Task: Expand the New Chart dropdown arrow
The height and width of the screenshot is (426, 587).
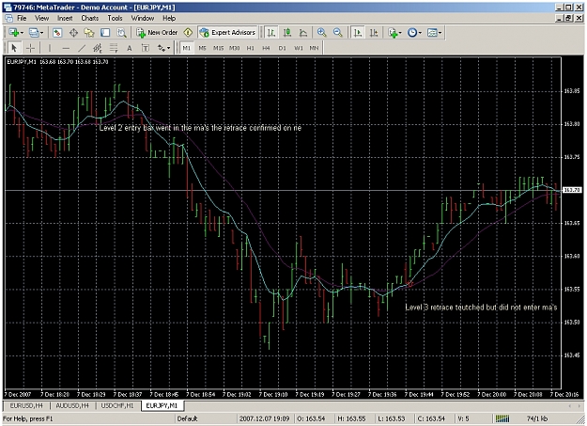Action: (x=22, y=33)
